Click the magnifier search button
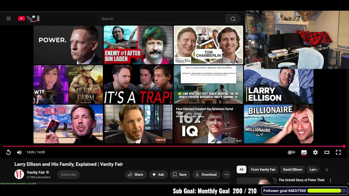 (x=233, y=19)
